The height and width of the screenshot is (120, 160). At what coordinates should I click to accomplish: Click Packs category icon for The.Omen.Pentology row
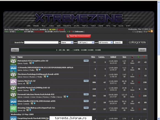click(x=13, y=75)
